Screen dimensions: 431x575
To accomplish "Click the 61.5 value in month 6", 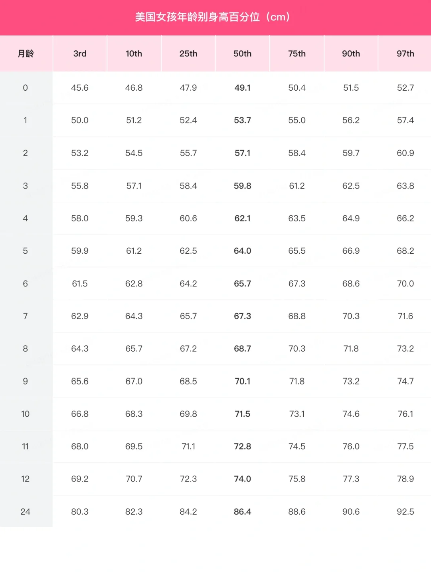I will [80, 284].
